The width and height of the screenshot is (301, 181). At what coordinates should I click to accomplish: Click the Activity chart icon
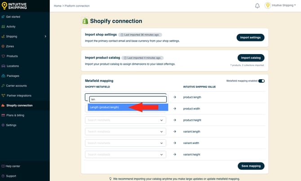click(x=3, y=27)
